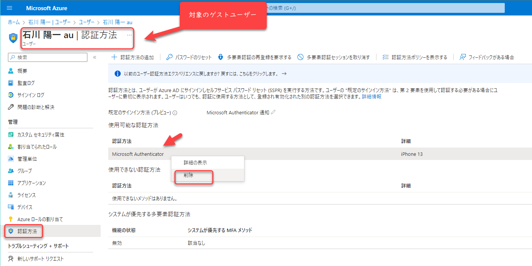The image size is (532, 266).
Task: Choose 削除 in the context menu
Action: click(208, 175)
